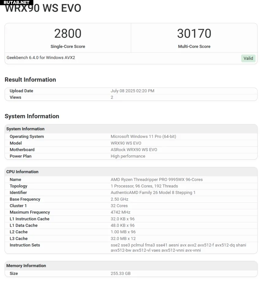Click the L2 Cache label

point(19,232)
